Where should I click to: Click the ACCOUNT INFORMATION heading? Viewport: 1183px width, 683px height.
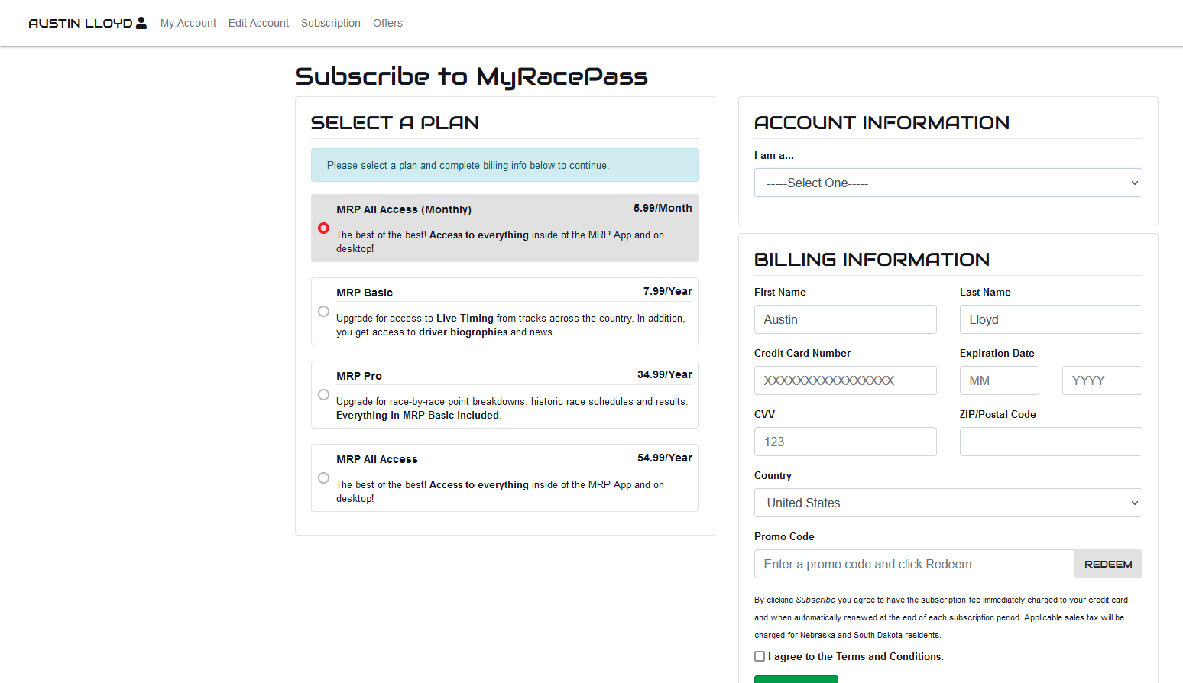882,123
